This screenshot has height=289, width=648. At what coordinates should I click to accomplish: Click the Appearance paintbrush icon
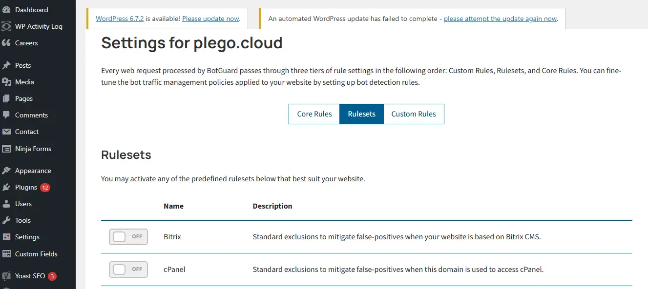(x=6, y=171)
